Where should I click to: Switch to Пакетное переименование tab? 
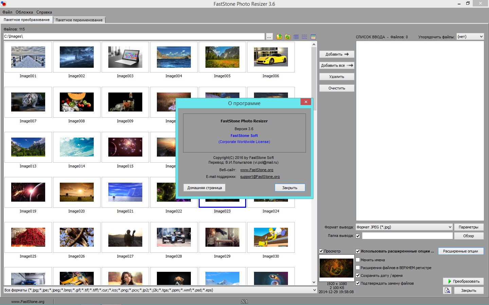[79, 20]
